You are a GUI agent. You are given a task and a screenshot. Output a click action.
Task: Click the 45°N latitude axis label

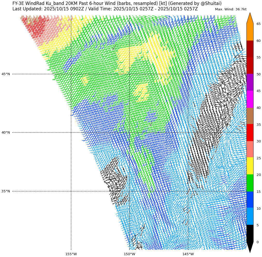coord(6,74)
